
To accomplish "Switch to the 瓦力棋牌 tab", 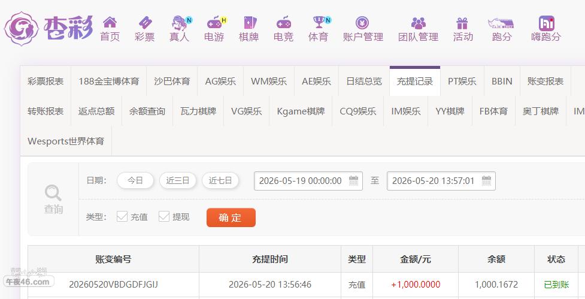I will click(x=198, y=111).
